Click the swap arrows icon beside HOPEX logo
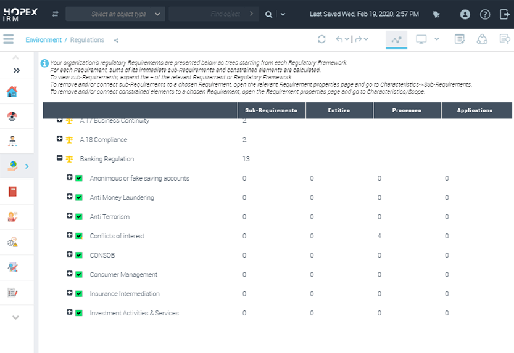 coord(56,14)
